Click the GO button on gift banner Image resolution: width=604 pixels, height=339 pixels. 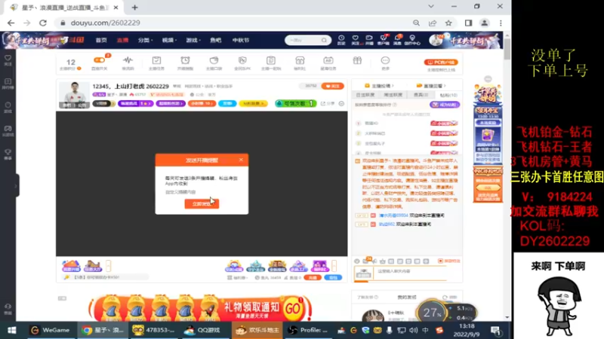pyautogui.click(x=293, y=308)
